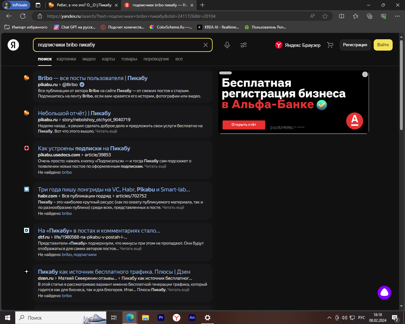
Task: Switch to the видео search tab
Action: coord(89,59)
